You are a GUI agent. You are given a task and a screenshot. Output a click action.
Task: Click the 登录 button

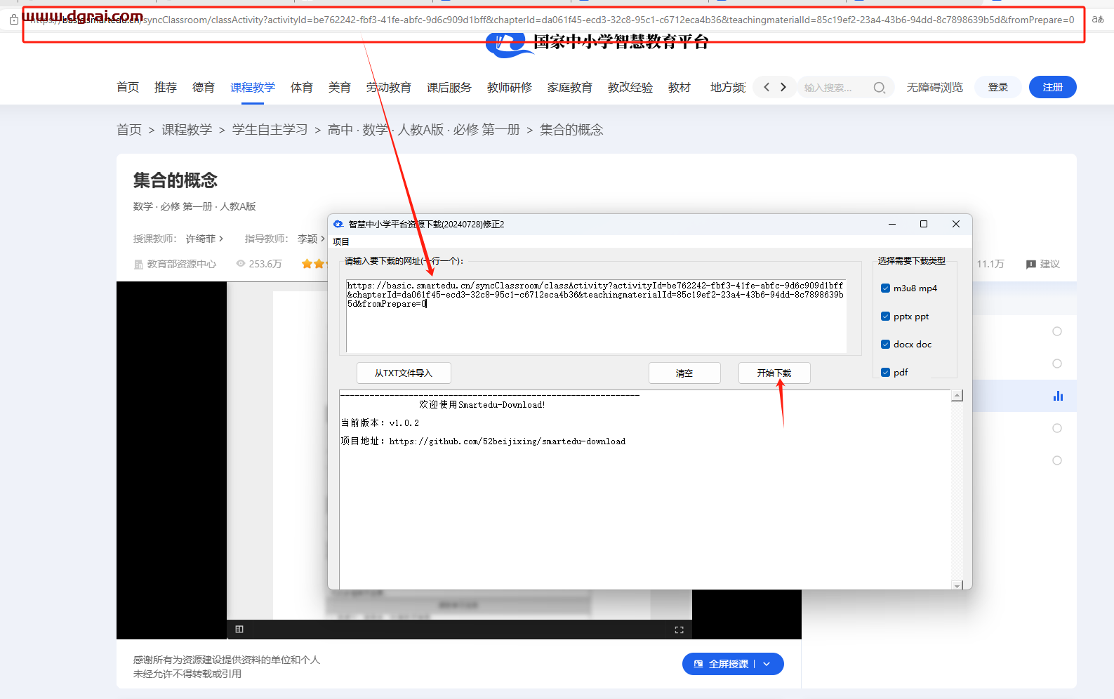click(x=998, y=87)
